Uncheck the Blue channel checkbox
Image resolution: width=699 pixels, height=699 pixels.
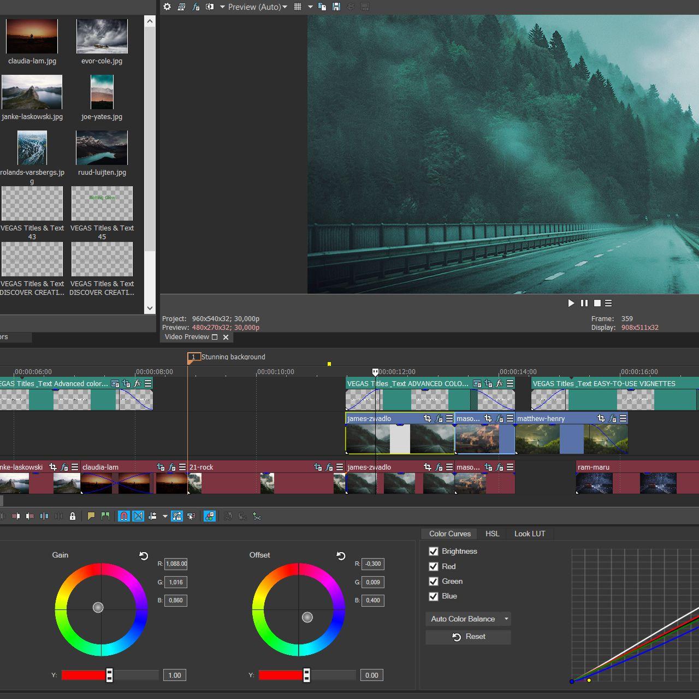point(433,596)
